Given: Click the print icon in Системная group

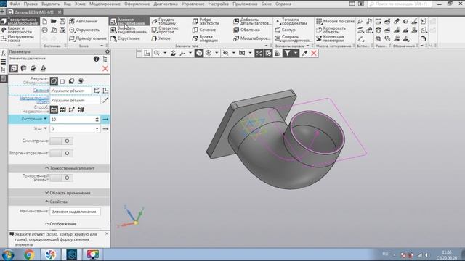Looking at the screenshot, I should 44,30.
